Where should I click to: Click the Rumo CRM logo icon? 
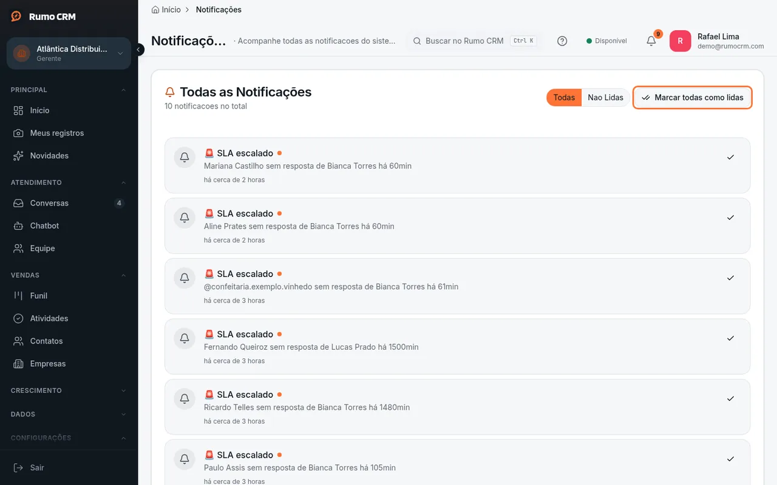pos(16,16)
